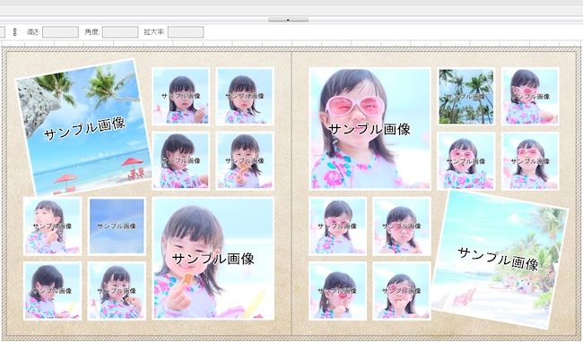Click the 高さ height input field
Screen dimensions: 583x342
pos(60,32)
